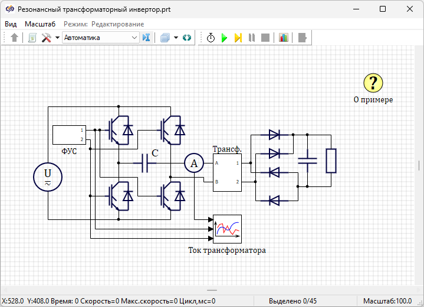Click the tools wrench-hammer icon
424x307 pixels.
(x=47, y=38)
